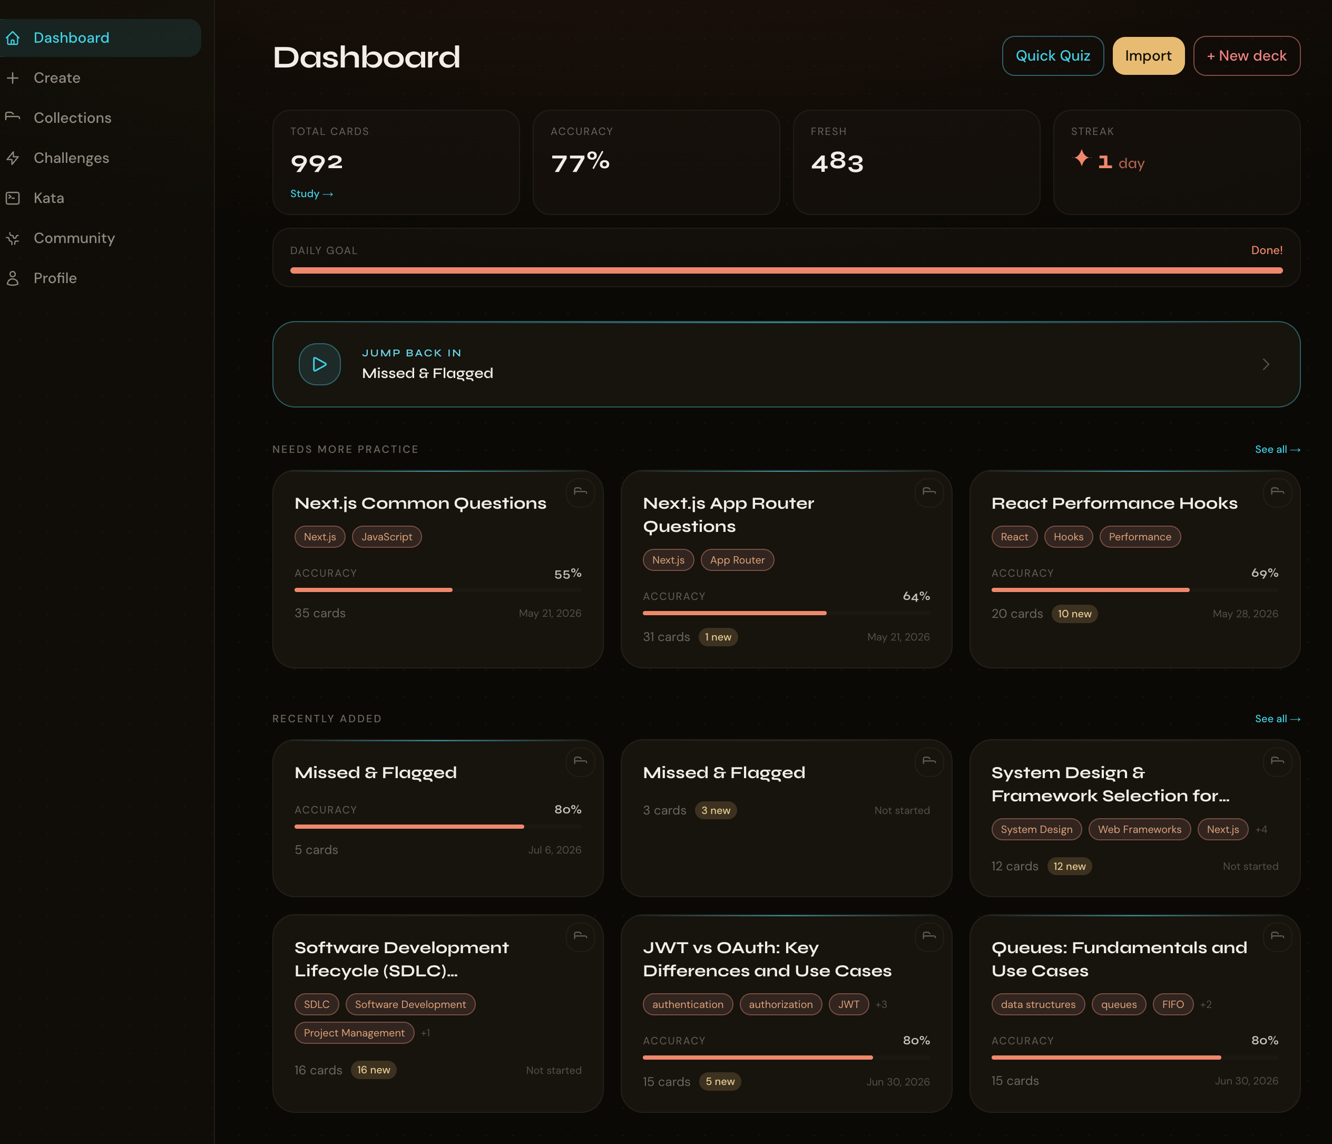1332x1144 pixels.
Task: Click the Import button
Action: tap(1148, 56)
